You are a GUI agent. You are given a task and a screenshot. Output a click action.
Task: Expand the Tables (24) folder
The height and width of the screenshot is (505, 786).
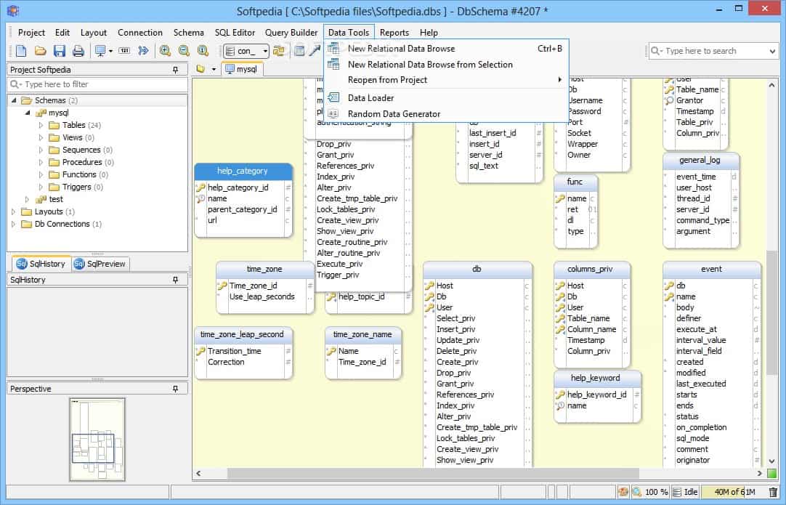click(41, 125)
